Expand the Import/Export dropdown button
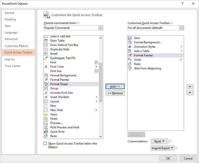 [163, 148]
